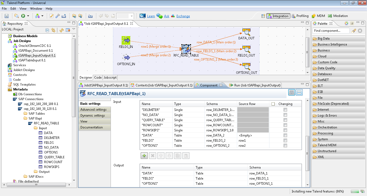Viewport: 367px width, 196px height.
Task: Click the Save icon in the toolbar
Action: point(6,16)
